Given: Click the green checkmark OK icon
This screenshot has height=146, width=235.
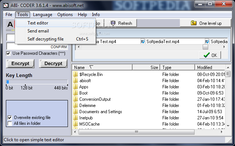Looking at the screenshot, I should click(x=207, y=55).
